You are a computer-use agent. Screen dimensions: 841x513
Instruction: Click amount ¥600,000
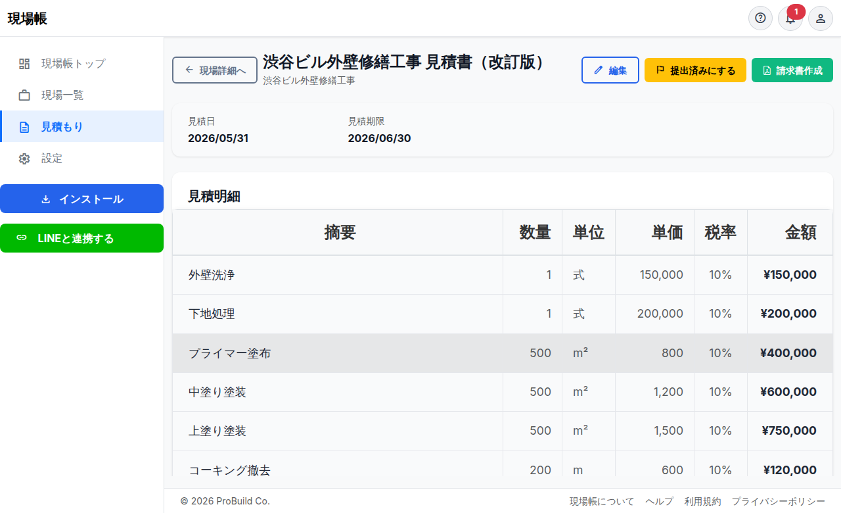[x=788, y=392]
